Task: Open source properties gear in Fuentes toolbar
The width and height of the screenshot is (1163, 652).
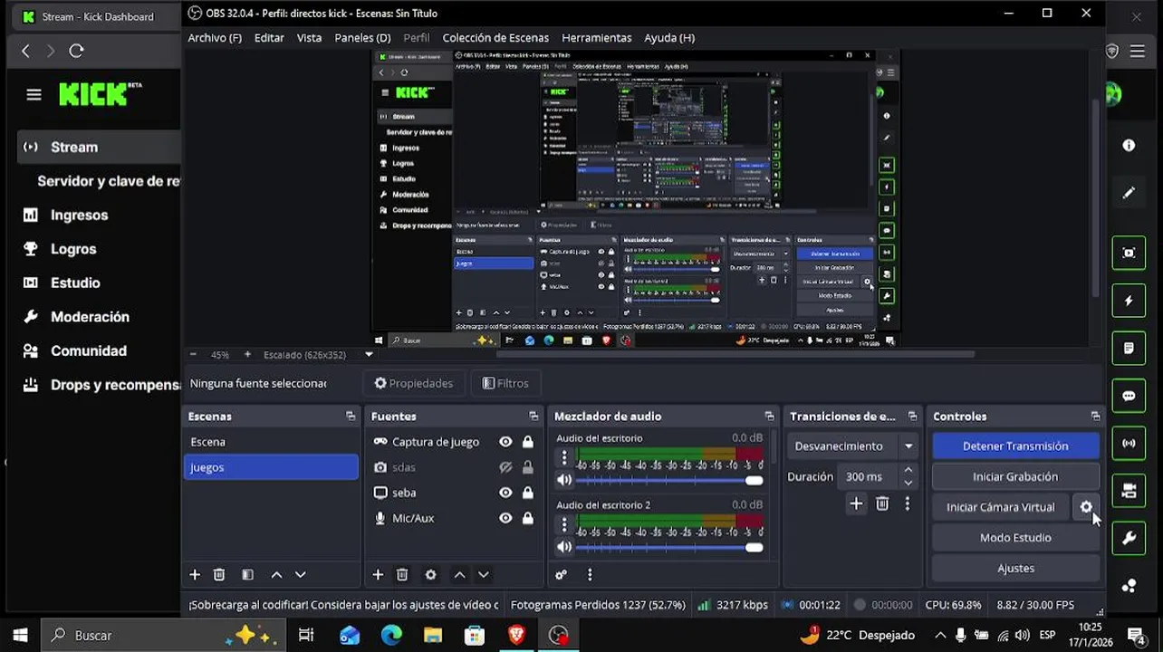Action: click(x=431, y=575)
